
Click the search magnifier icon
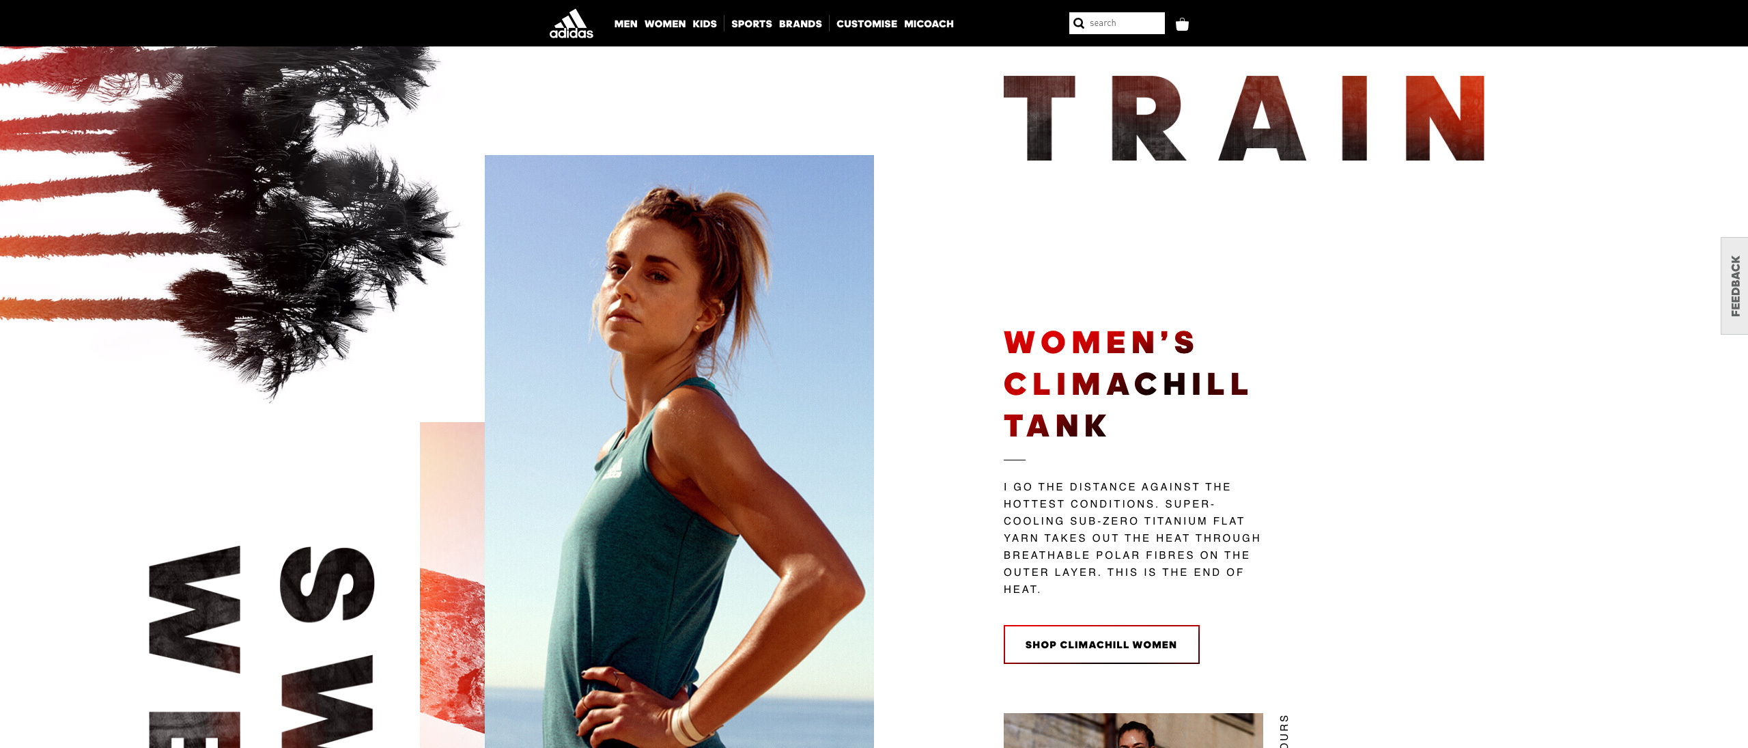point(1079,23)
